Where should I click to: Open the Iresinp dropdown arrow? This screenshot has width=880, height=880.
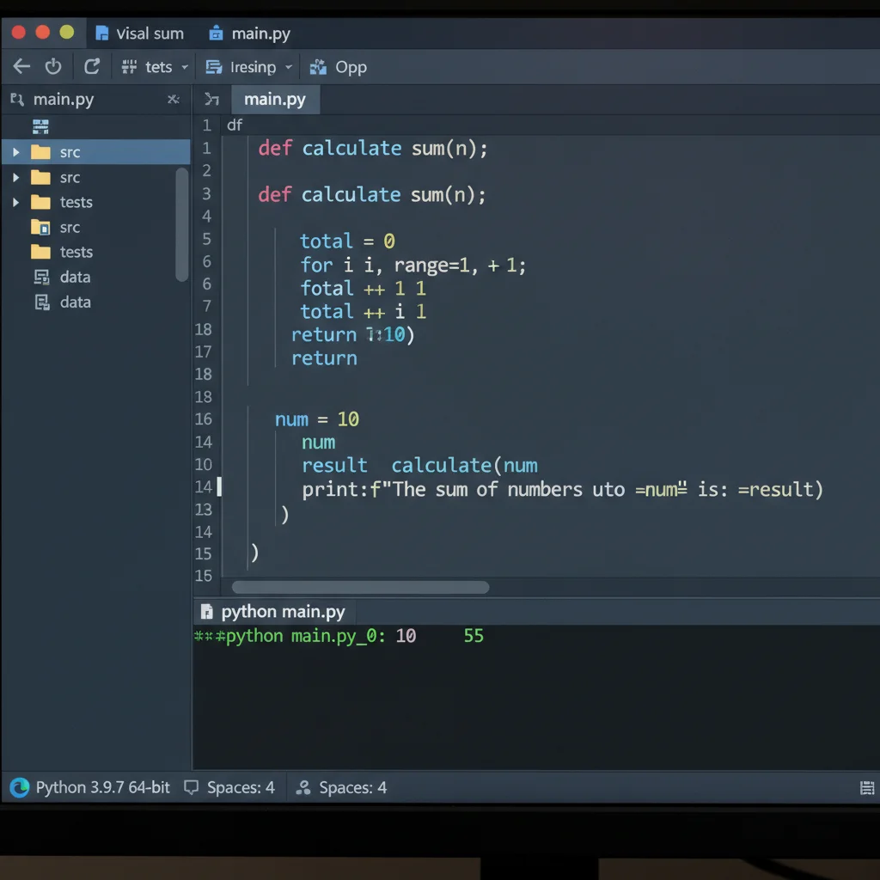tap(289, 67)
